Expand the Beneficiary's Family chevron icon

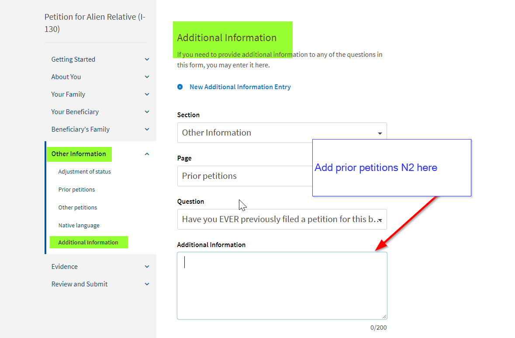(147, 129)
